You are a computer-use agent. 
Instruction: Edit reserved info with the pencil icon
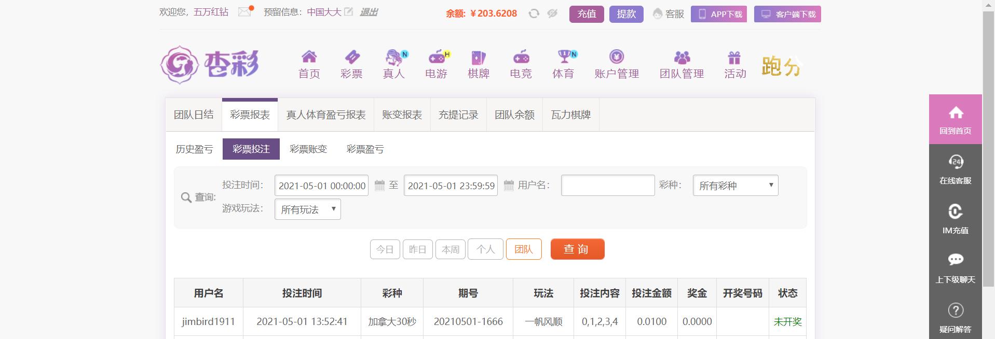coord(349,11)
